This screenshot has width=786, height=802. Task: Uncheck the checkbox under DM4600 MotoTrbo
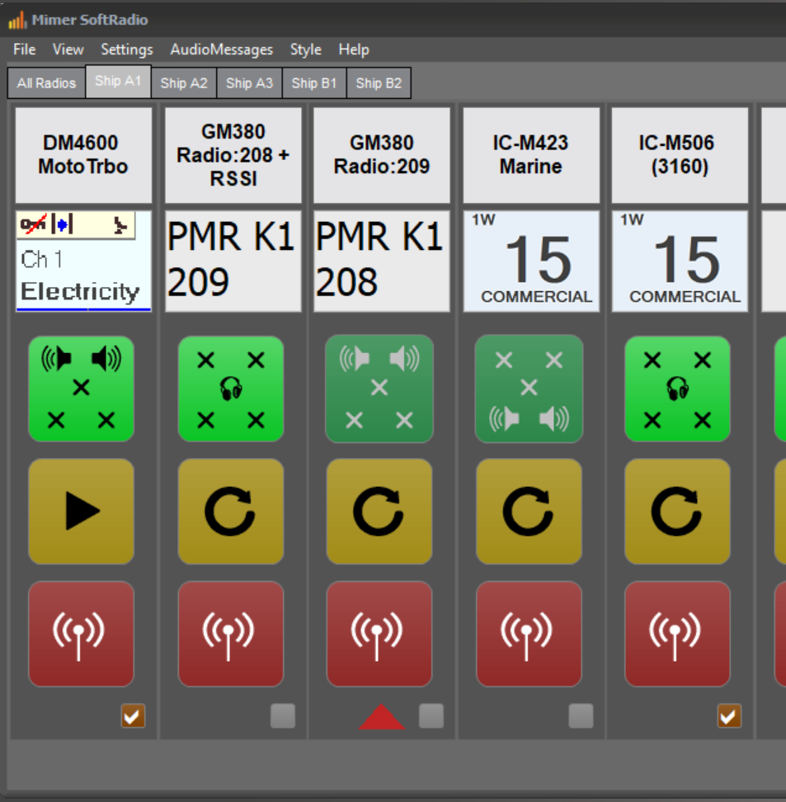point(133,716)
